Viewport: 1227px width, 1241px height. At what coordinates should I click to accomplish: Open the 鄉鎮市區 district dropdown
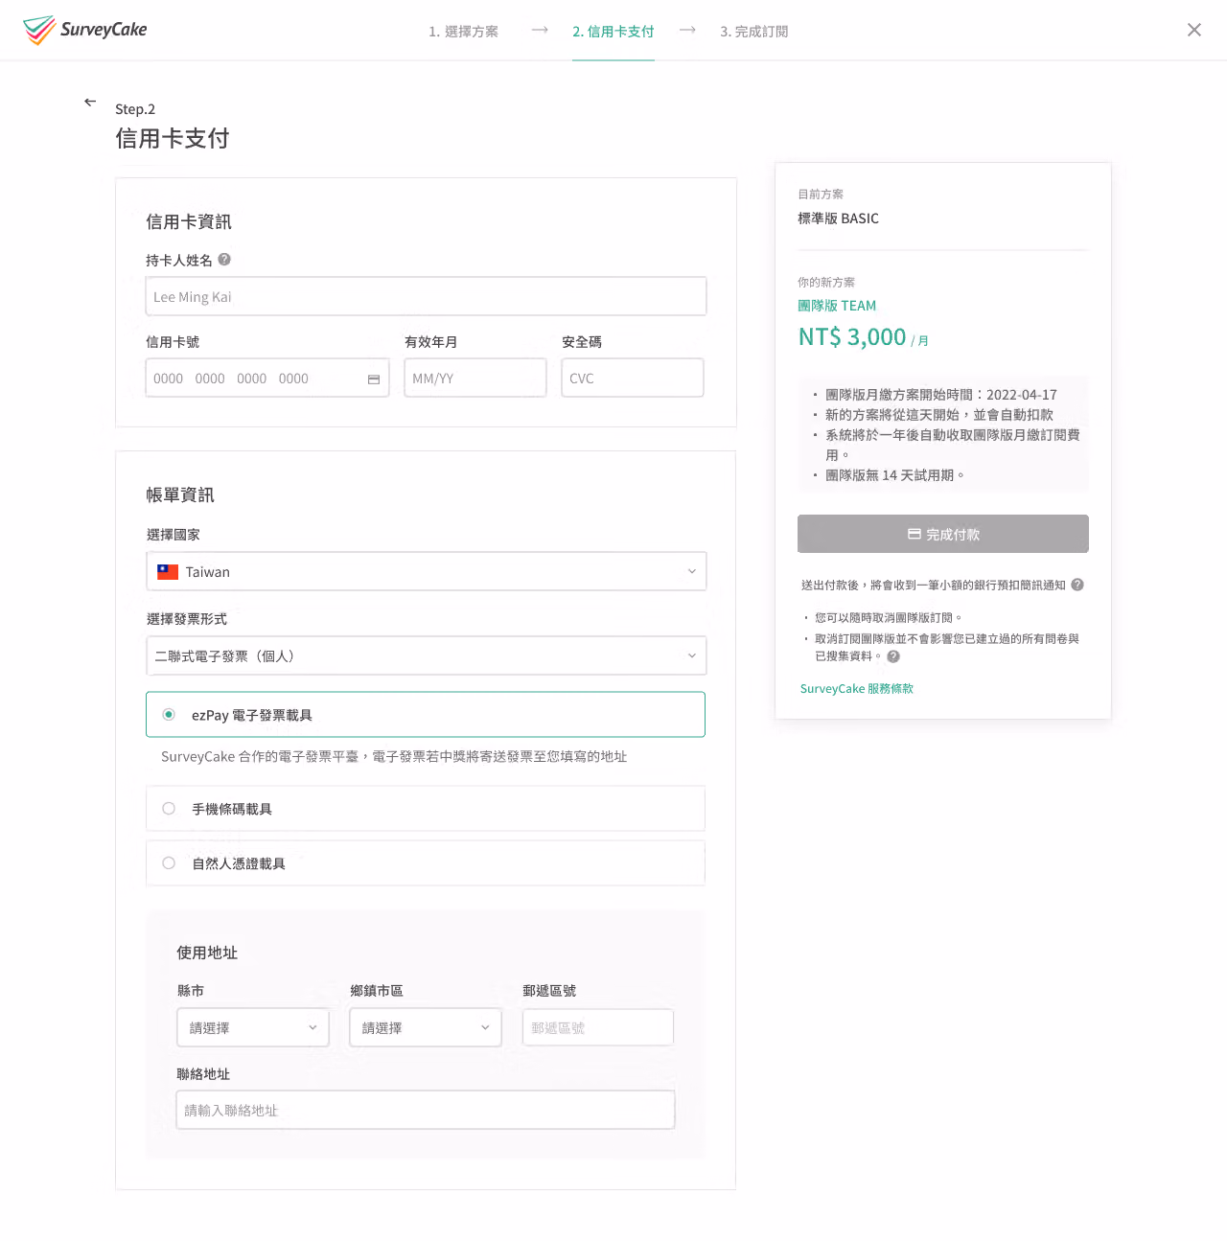point(426,1027)
